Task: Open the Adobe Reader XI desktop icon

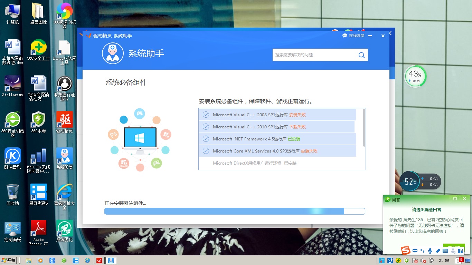Action: (39, 233)
